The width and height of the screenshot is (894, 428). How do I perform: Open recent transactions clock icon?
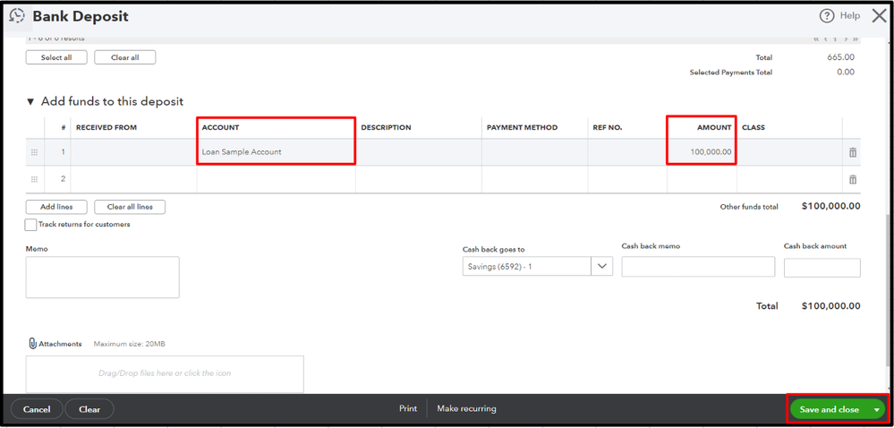18,16
